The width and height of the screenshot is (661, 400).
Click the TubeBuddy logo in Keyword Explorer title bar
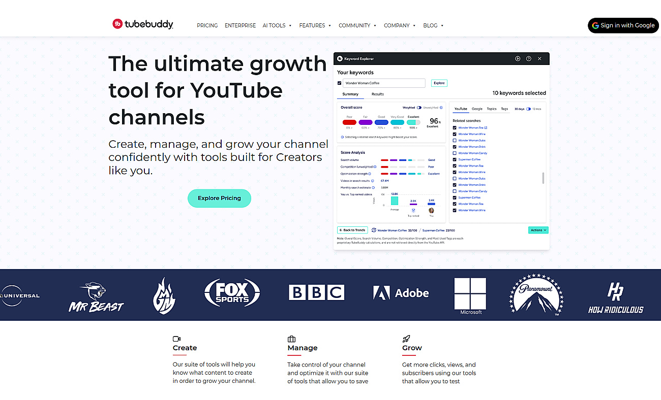(340, 59)
